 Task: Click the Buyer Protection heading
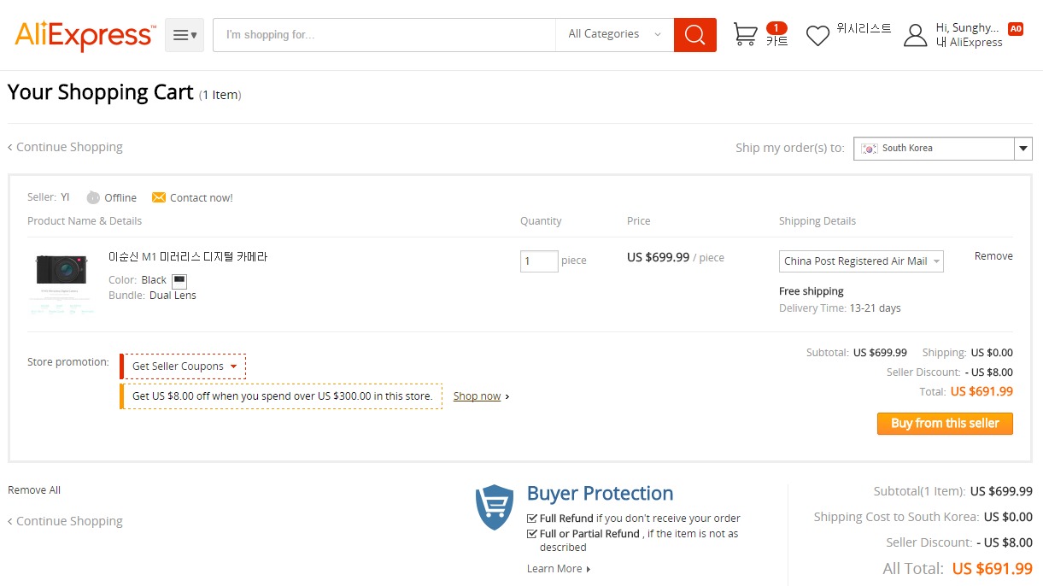tap(600, 494)
